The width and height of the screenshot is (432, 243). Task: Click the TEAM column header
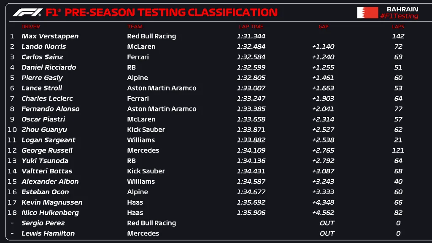135,27
